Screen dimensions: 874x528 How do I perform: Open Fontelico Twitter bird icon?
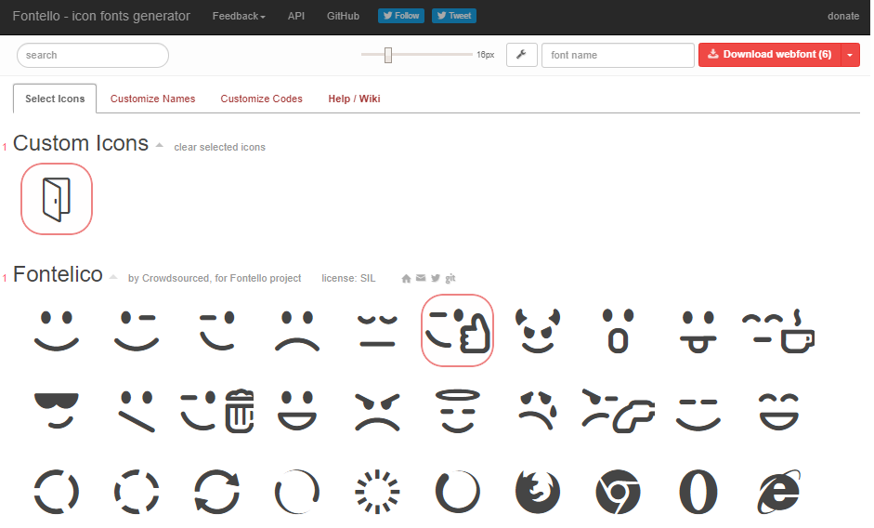436,278
